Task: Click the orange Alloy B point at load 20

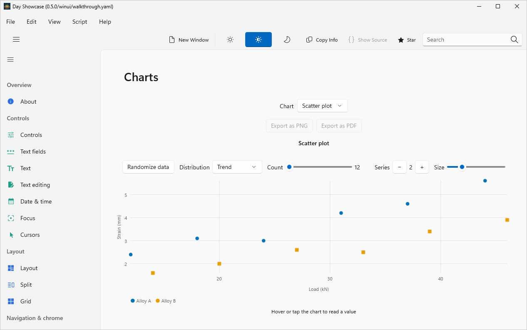Action: click(x=219, y=264)
